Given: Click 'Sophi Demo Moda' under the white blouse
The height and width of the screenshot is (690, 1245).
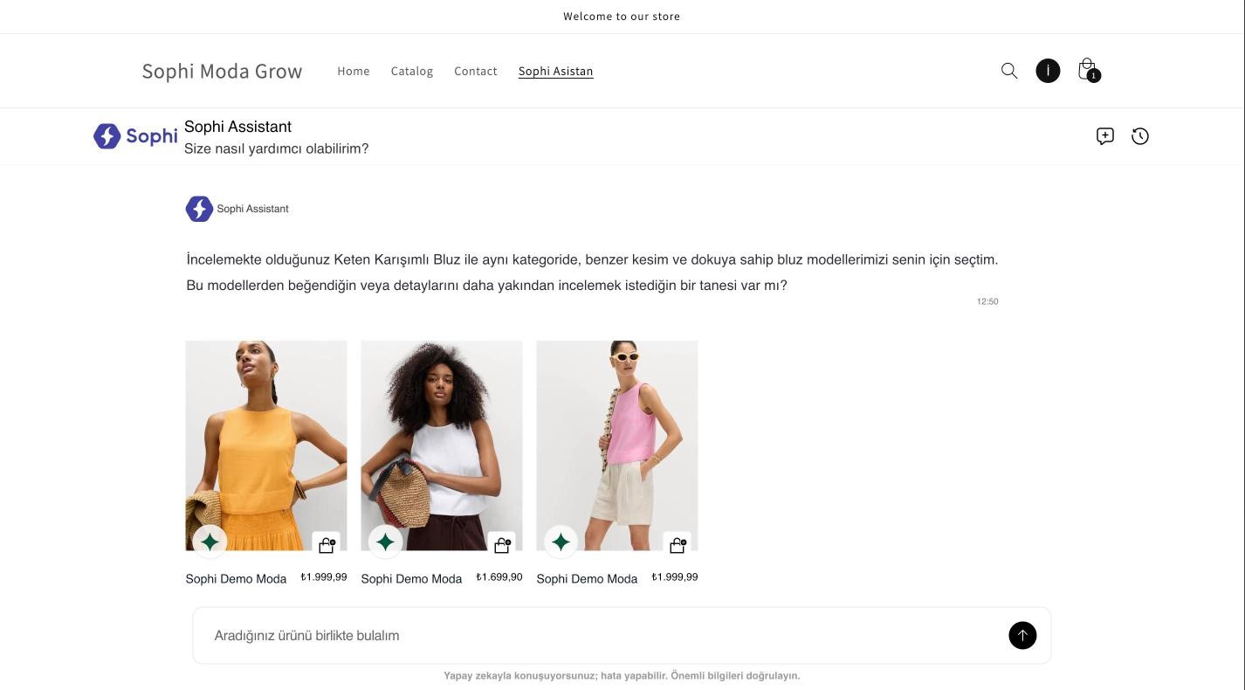Looking at the screenshot, I should 411,579.
